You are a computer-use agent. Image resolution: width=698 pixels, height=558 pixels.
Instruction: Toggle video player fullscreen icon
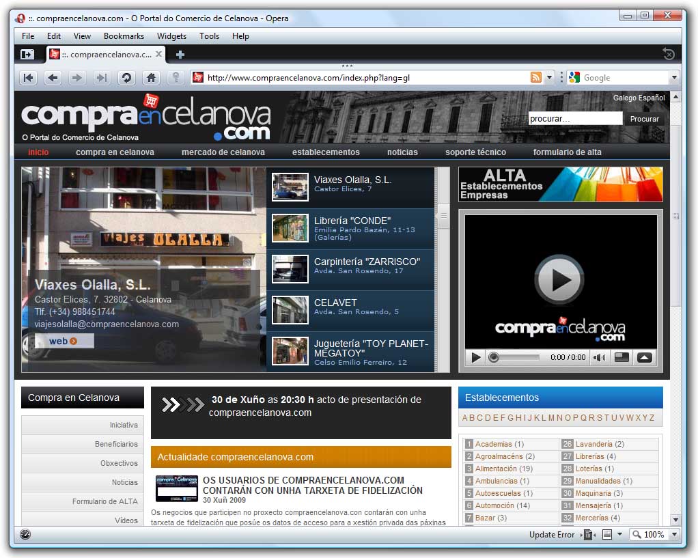pos(622,357)
